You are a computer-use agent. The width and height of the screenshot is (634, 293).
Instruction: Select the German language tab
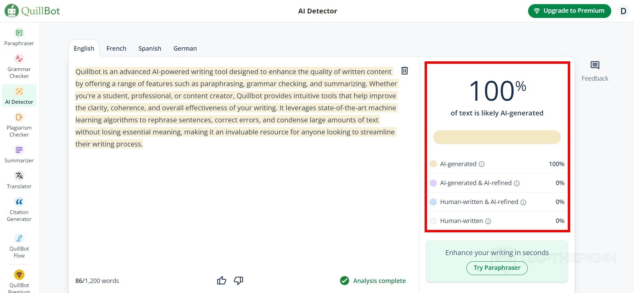coord(185,49)
